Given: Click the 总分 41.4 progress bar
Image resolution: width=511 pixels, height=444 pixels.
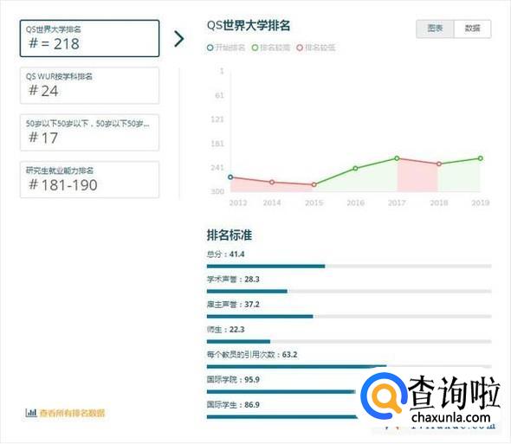Looking at the screenshot, I should (x=349, y=267).
